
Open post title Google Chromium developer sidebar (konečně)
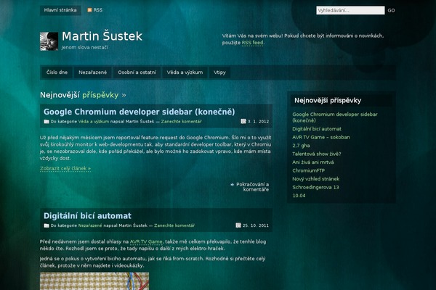[139, 112]
